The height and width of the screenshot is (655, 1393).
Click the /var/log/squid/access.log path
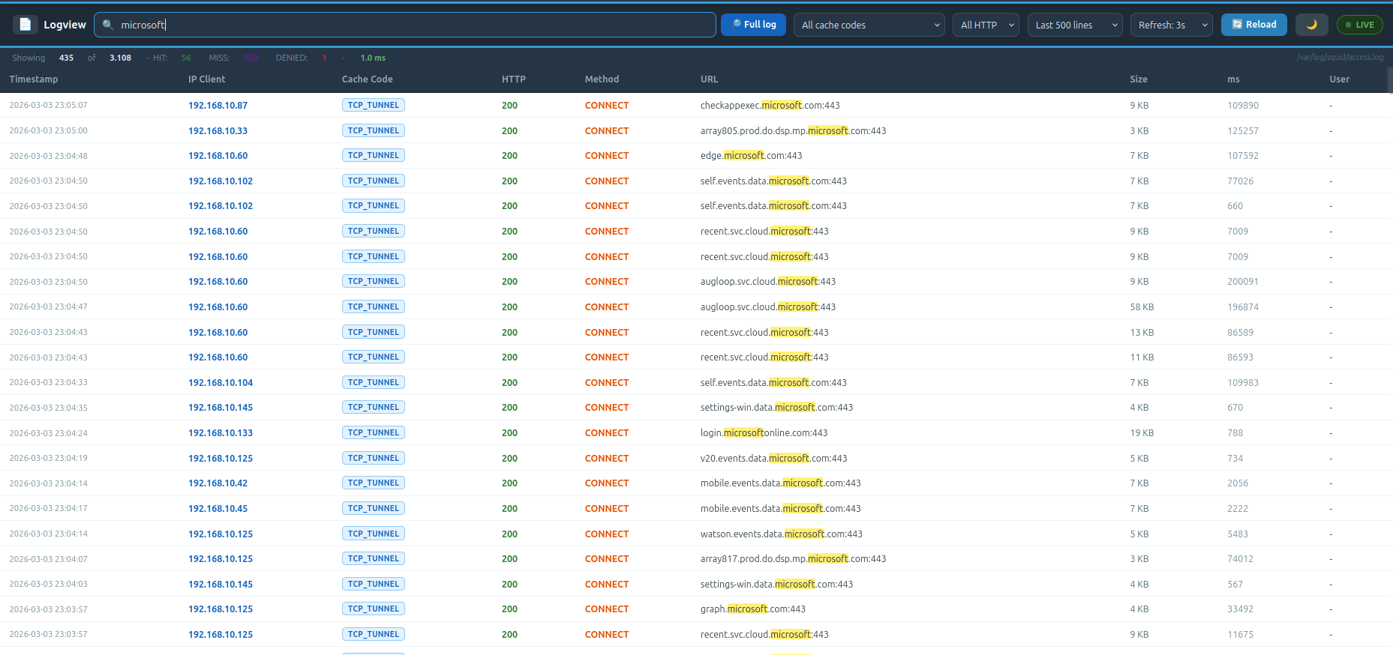click(1340, 57)
